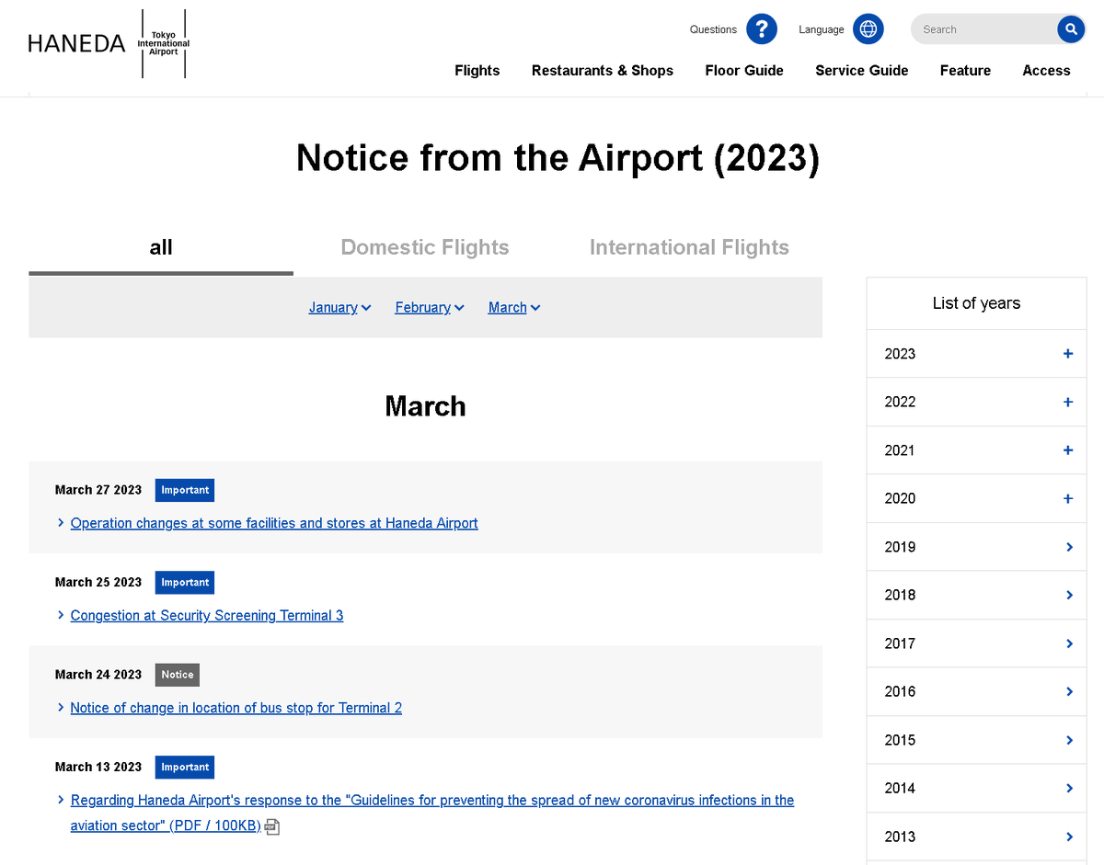Open the Service Guide menu
This screenshot has height=865, width=1104.
(x=862, y=71)
